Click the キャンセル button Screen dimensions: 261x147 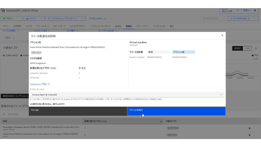78,111
